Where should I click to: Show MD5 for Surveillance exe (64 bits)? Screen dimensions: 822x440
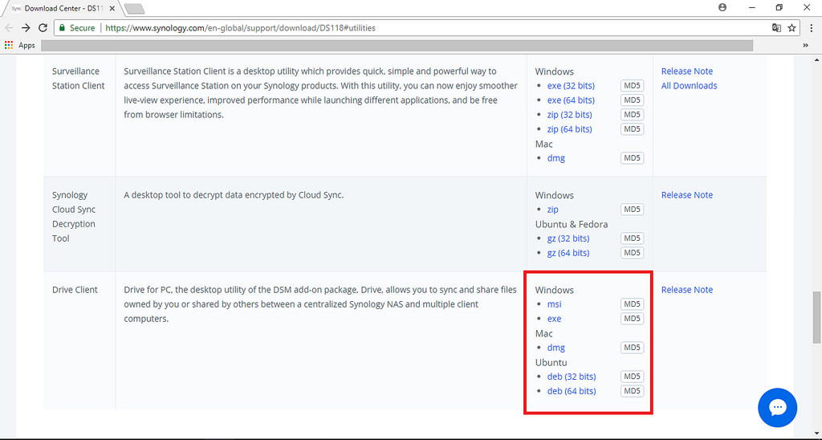632,100
